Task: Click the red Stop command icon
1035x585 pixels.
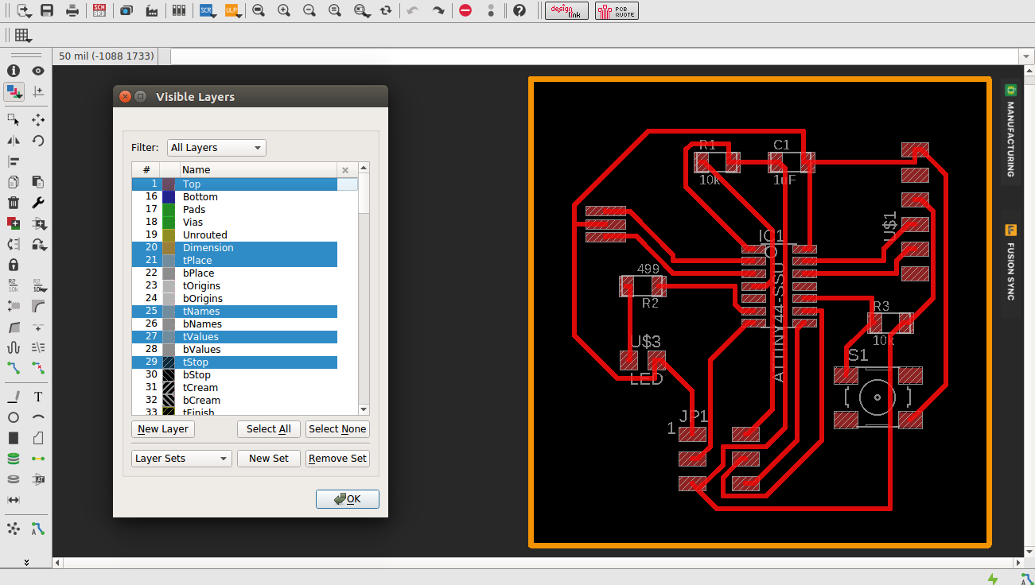Action: (x=465, y=10)
